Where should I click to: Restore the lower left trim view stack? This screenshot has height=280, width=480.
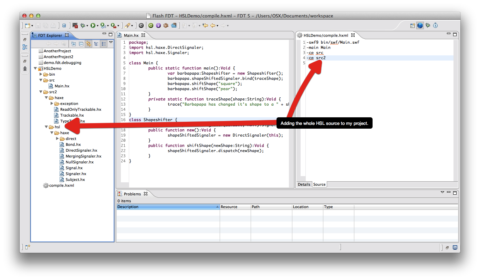25,61
